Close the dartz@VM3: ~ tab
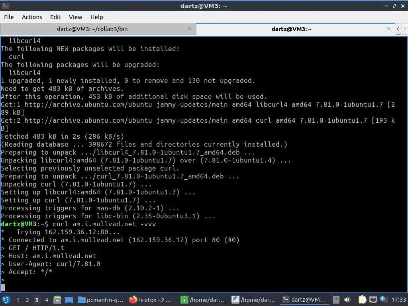The height and width of the screenshot is (306, 408). (x=389, y=29)
